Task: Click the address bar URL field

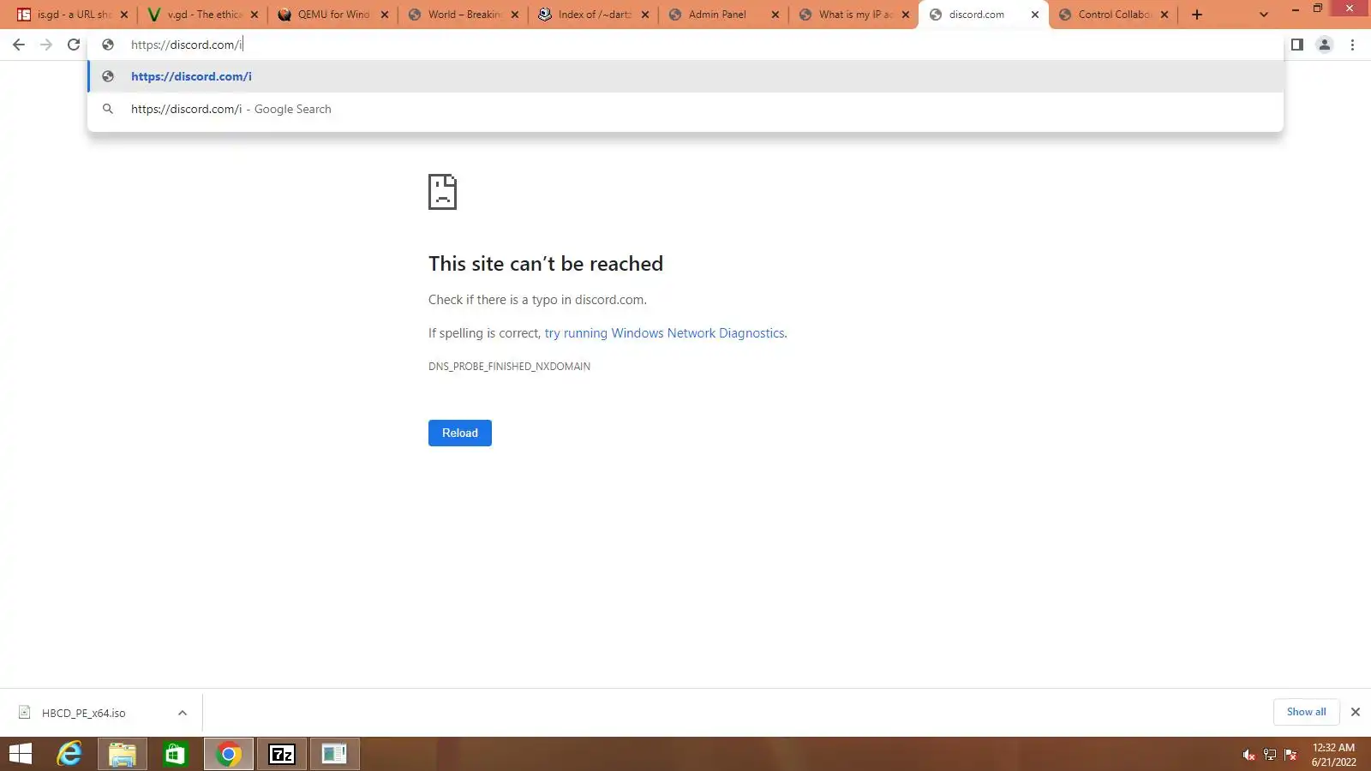Action: [x=685, y=45]
